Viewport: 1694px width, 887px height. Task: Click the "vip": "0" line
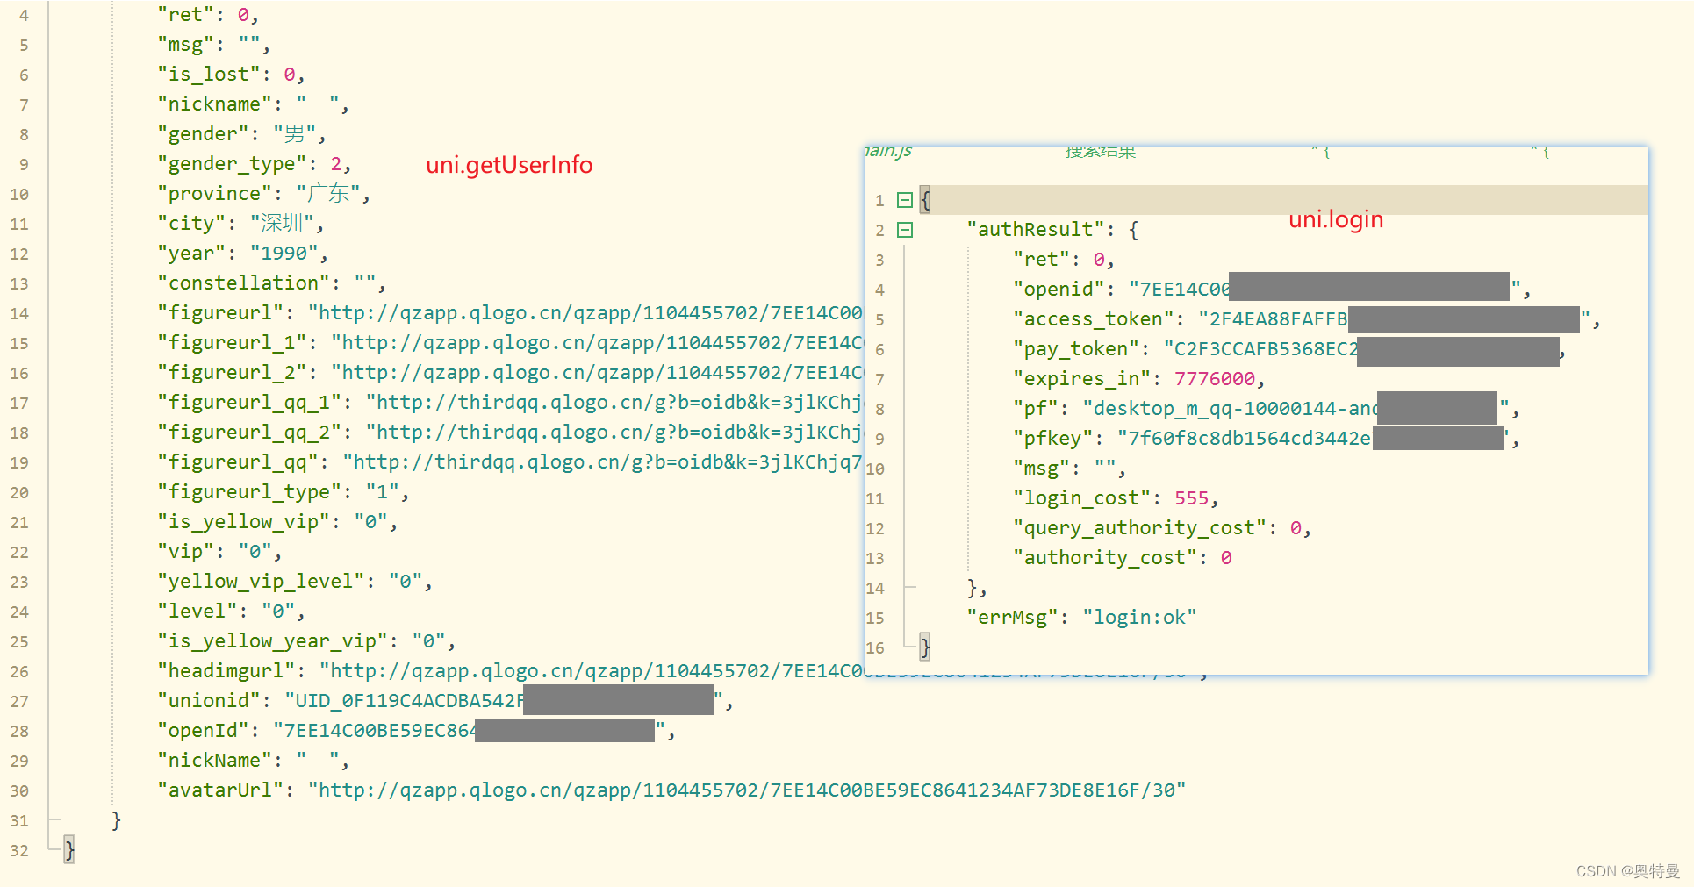[x=219, y=552]
